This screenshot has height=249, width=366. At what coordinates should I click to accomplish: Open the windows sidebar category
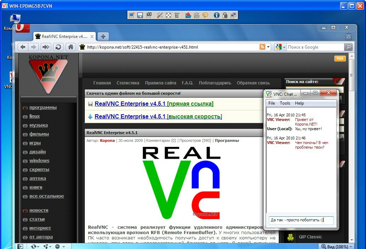point(39,161)
